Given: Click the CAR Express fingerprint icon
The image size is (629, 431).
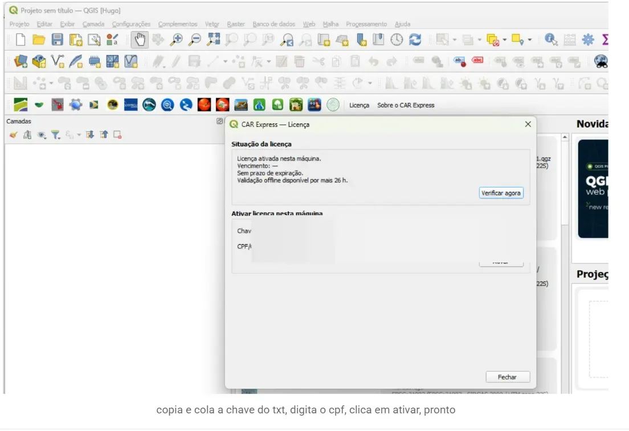Looking at the screenshot, I should (333, 105).
